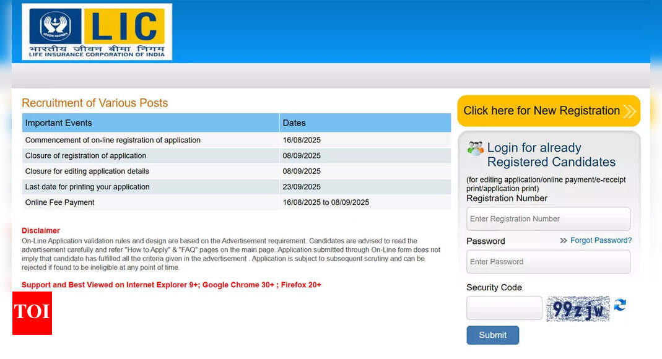The width and height of the screenshot is (662, 359).
Task: Click Last date for printing your application
Action: [x=87, y=187]
